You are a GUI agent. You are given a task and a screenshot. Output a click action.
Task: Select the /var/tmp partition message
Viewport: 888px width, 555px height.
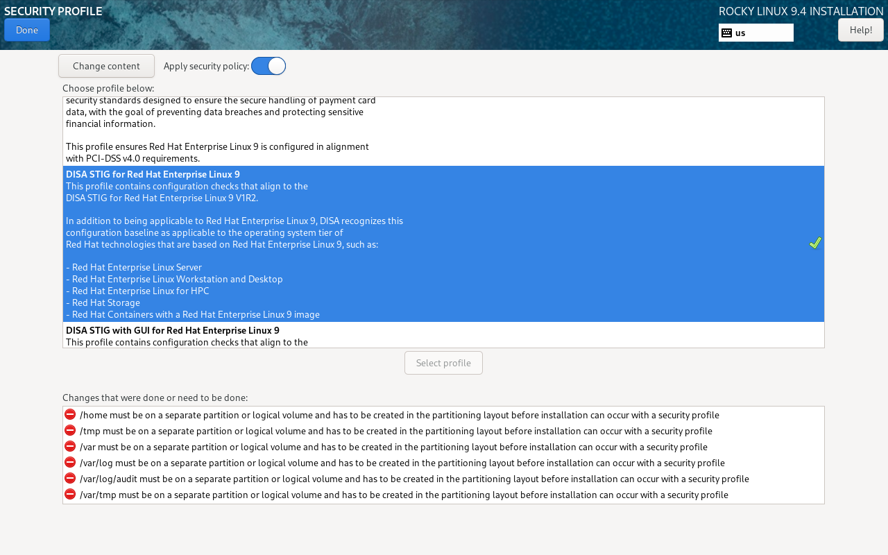pos(404,495)
